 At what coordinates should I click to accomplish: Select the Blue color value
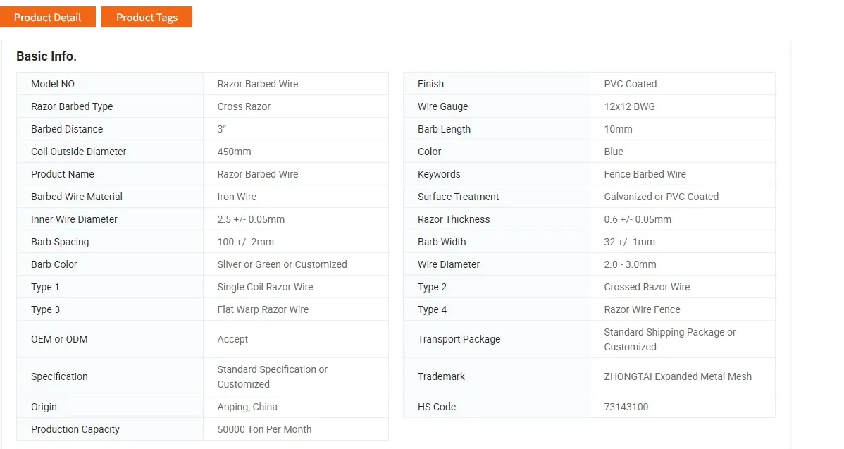pyautogui.click(x=613, y=152)
